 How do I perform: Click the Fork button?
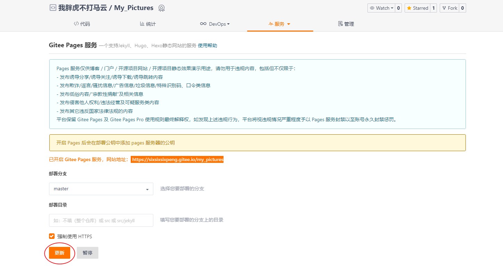[x=449, y=8]
